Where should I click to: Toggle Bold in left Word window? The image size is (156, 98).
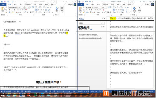pyautogui.click(x=9, y=10)
